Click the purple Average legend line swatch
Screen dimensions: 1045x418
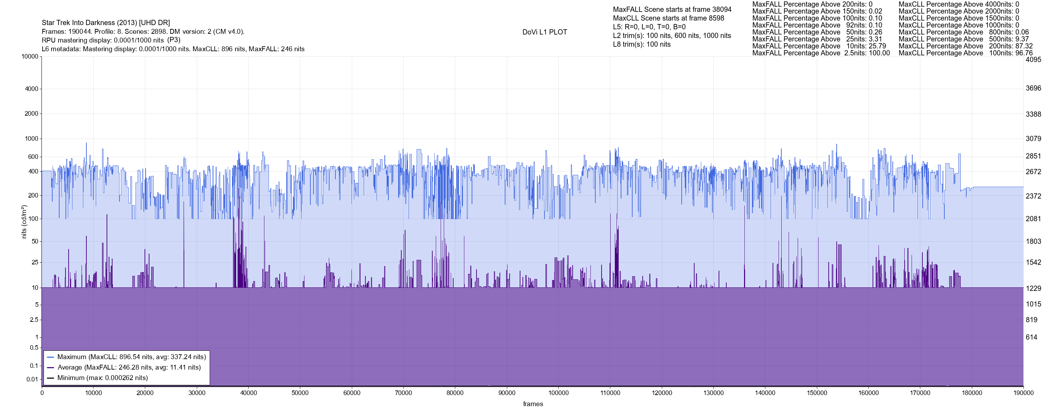coord(51,368)
